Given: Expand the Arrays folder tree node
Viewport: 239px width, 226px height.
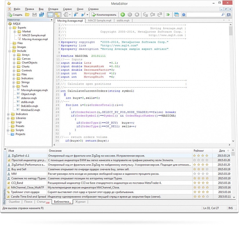Looking at the screenshot, I should click(x=14, y=55).
